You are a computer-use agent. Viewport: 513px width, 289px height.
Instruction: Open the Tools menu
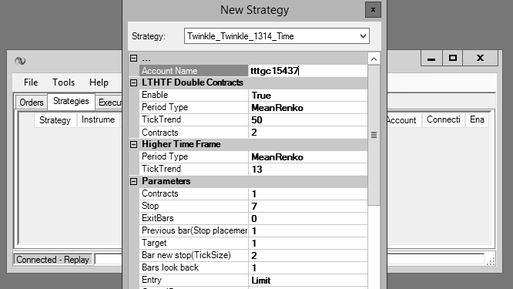coord(63,82)
